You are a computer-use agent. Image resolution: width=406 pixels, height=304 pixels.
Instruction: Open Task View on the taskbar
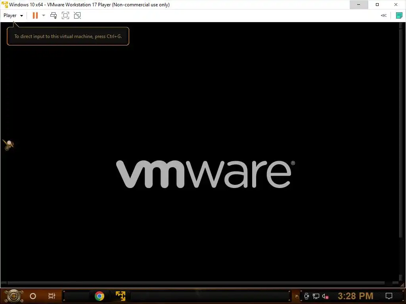(x=52, y=296)
